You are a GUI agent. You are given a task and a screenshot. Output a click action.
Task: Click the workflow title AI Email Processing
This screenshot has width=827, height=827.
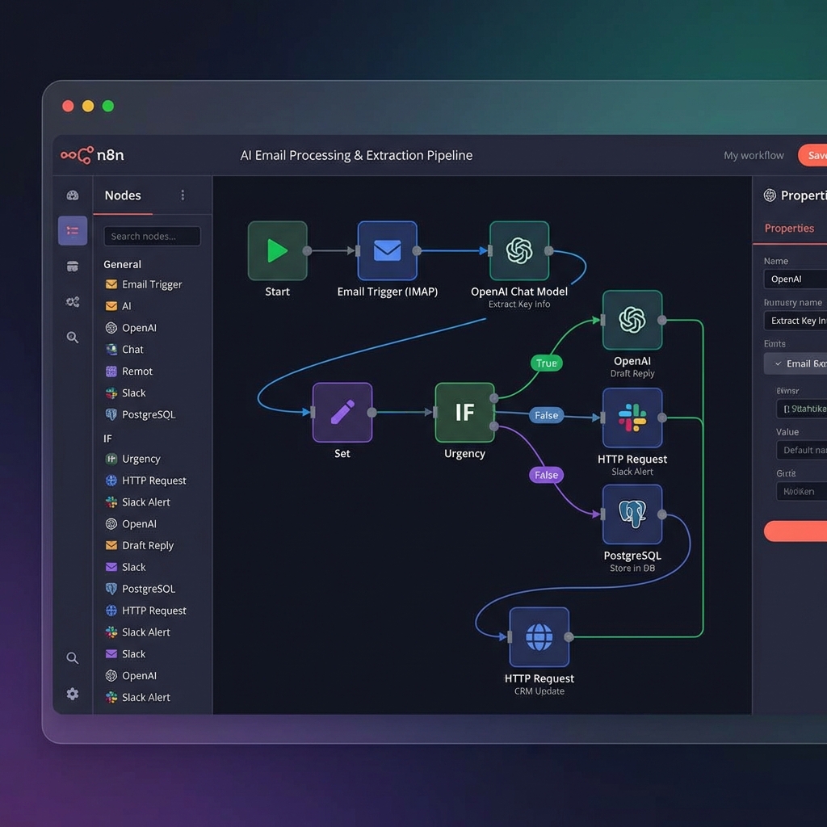click(x=356, y=155)
